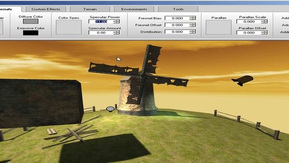Adjust Fresnel Offset with its spinner
This screenshot has height=163, width=289.
tap(193, 25)
